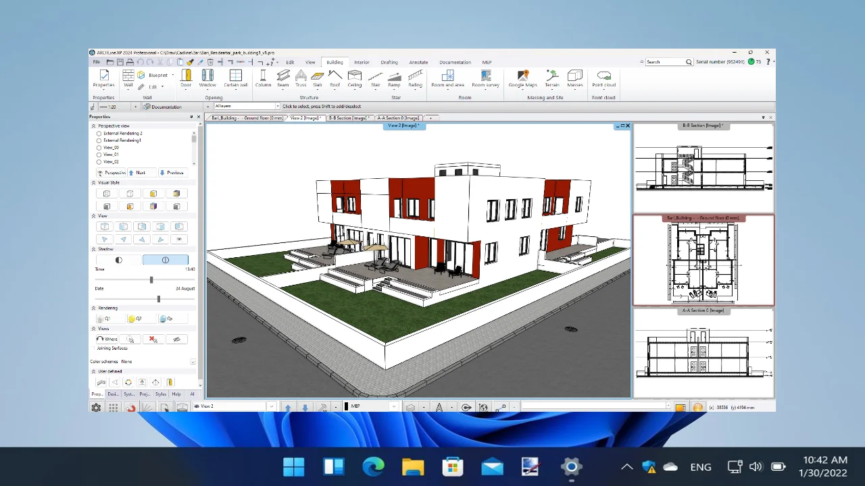Select the View_01 radio button

[x=99, y=155]
